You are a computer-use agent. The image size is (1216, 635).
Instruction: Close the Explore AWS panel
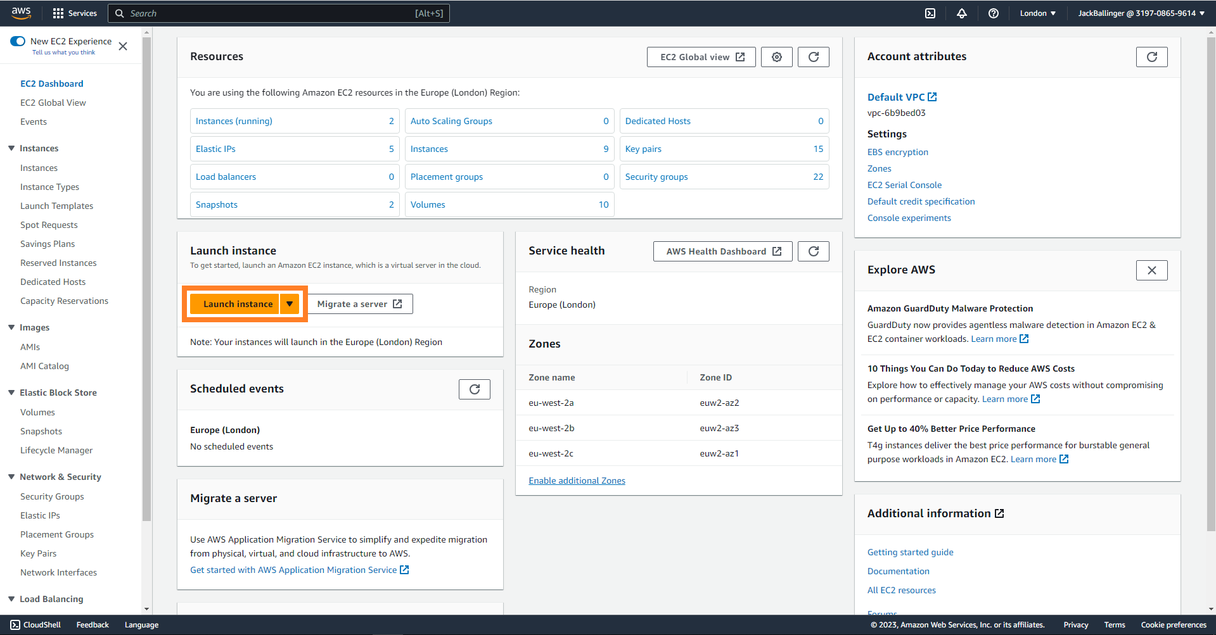click(1151, 270)
